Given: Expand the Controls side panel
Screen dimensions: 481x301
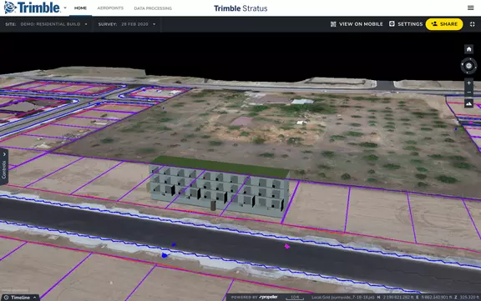Looking at the screenshot, I should [x=4, y=167].
